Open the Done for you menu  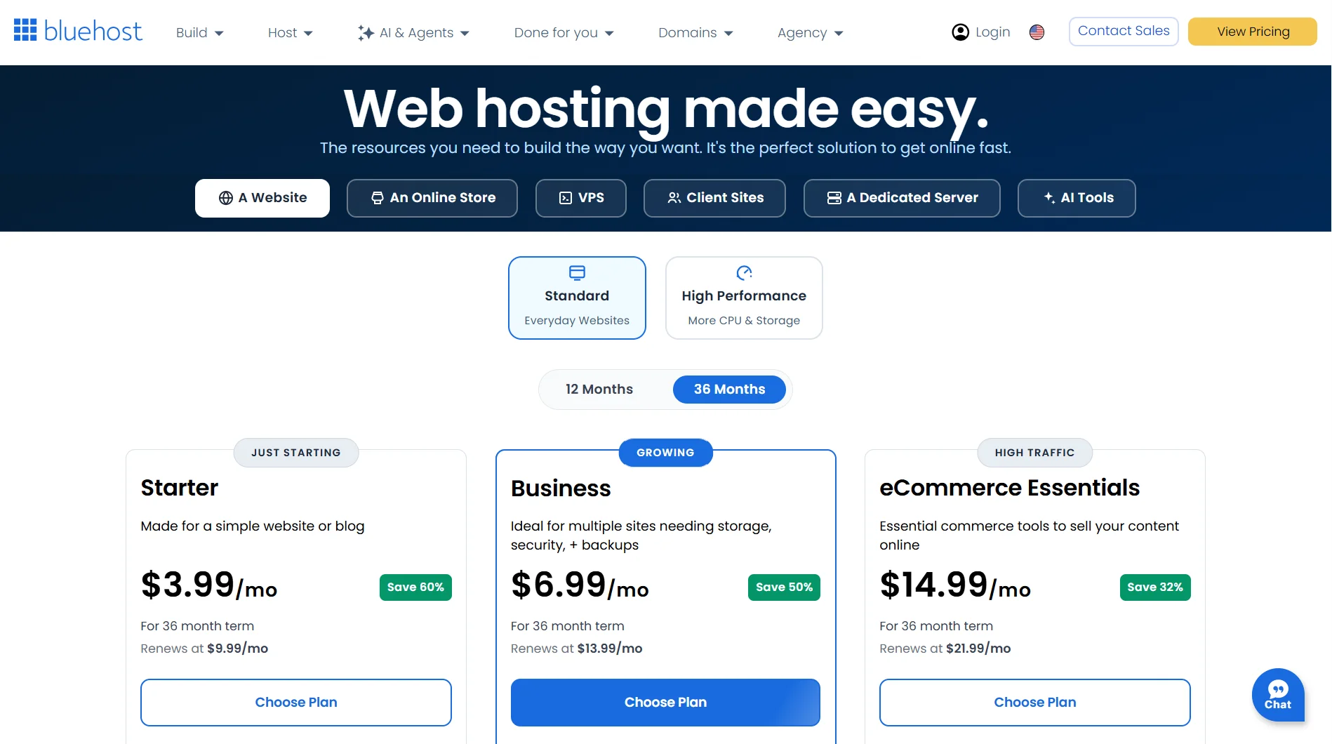[x=564, y=32]
